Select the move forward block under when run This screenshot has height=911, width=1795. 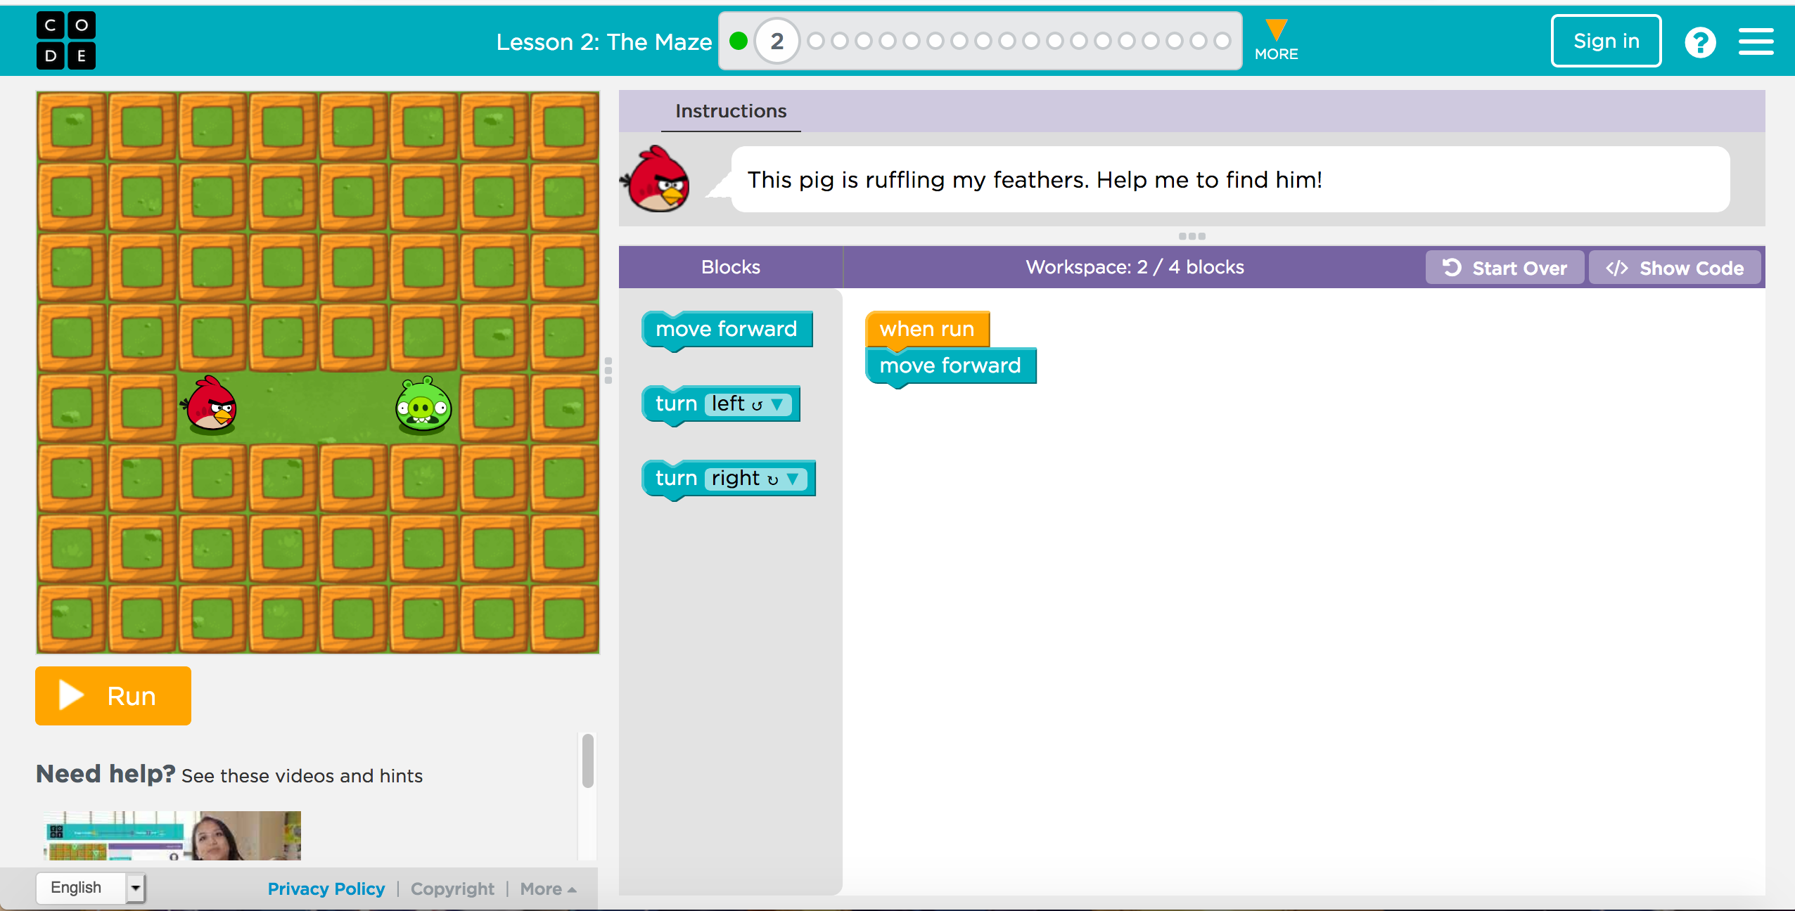pyautogui.click(x=951, y=366)
